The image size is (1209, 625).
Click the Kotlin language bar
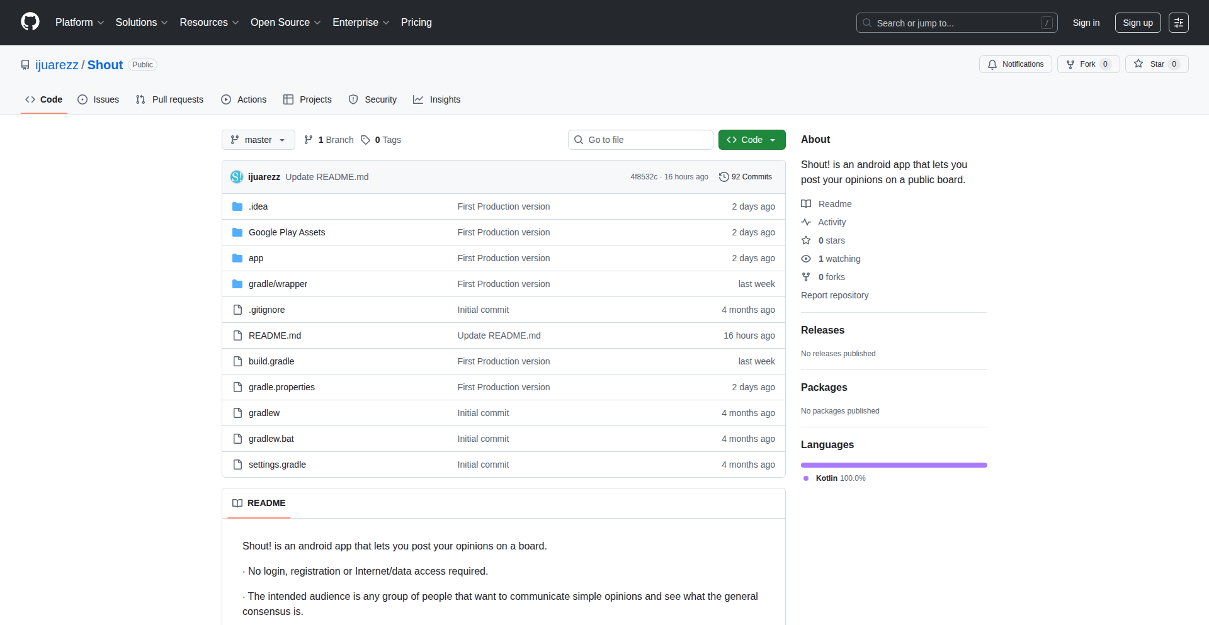coord(894,465)
